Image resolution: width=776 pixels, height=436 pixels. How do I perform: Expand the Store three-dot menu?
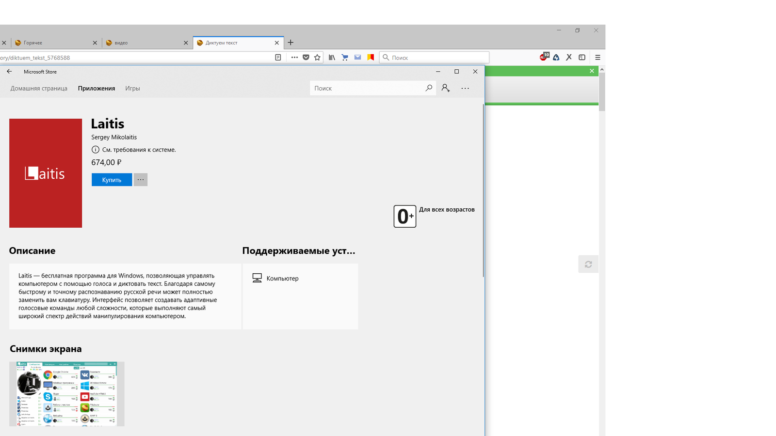465,88
